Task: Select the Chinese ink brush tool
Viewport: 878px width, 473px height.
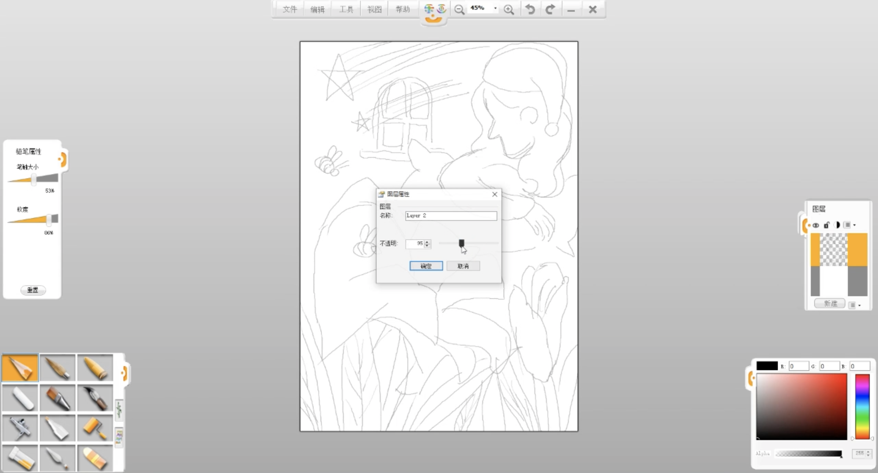Action: coord(95,398)
